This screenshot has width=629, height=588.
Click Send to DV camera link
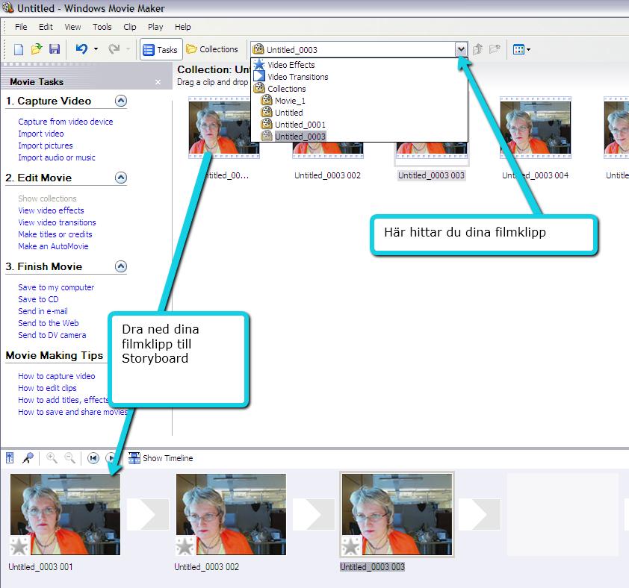tap(52, 336)
